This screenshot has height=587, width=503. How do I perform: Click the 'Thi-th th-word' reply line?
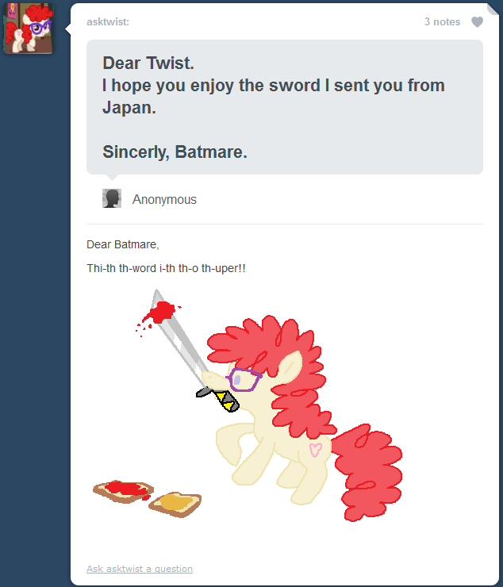(x=166, y=268)
